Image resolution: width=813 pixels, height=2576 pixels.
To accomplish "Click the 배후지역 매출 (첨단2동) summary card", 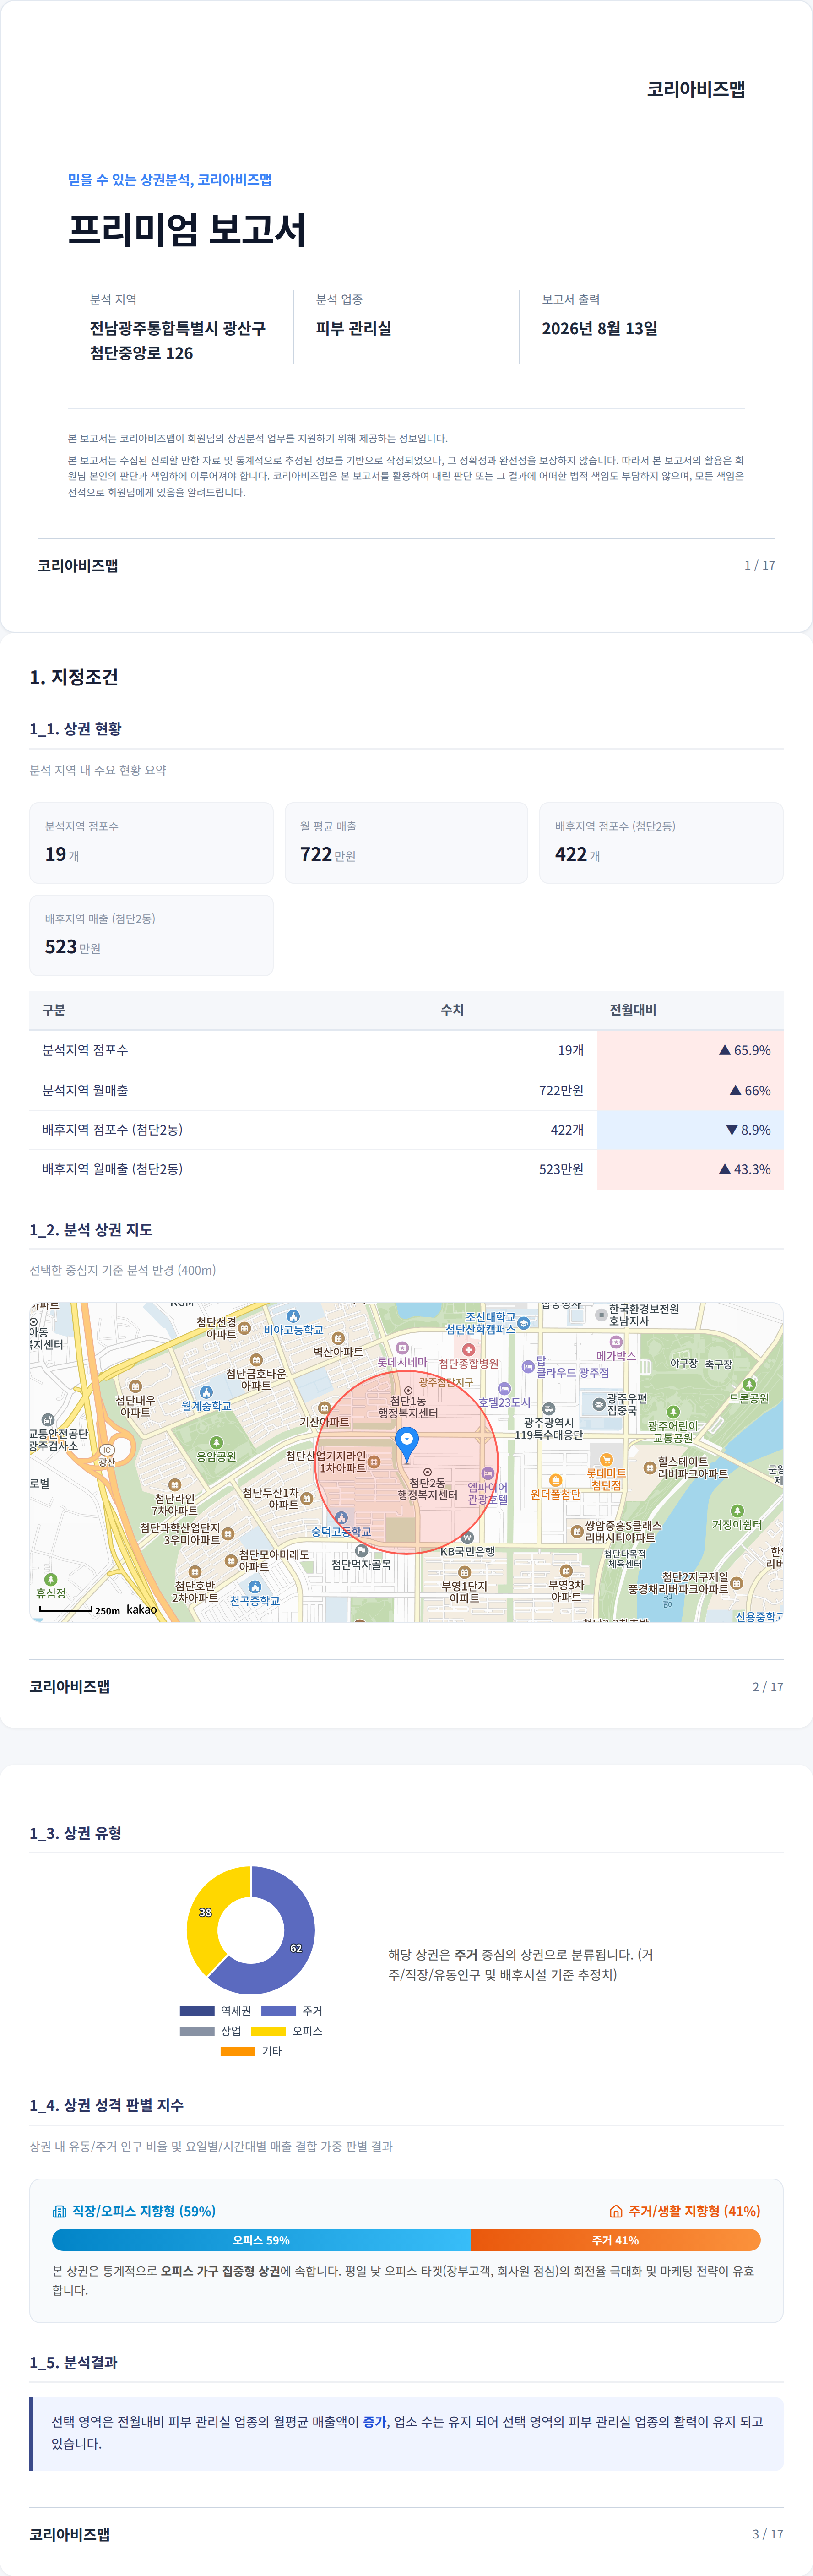I will click(151, 935).
